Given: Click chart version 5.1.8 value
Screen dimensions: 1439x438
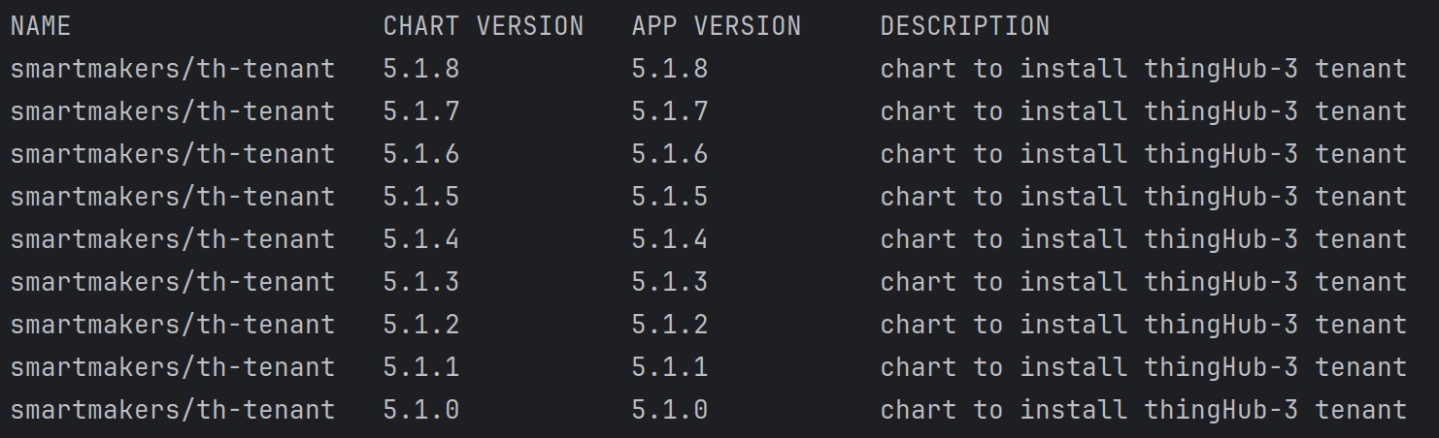Looking at the screenshot, I should 421,69.
